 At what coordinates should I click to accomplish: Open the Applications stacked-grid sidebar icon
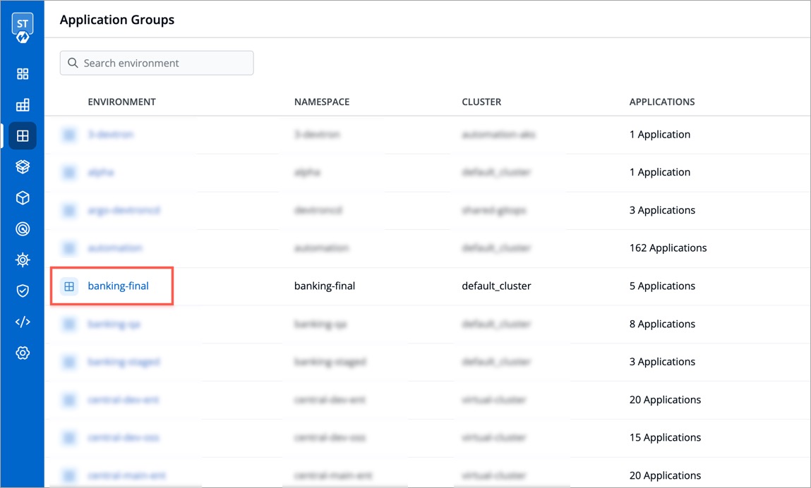[x=23, y=105]
